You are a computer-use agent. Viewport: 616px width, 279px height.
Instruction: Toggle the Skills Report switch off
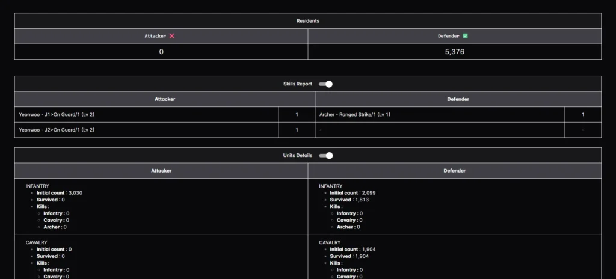(325, 84)
